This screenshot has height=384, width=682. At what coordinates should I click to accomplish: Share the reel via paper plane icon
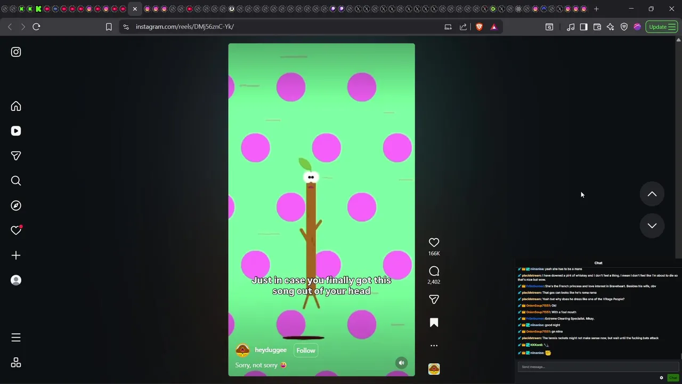point(434,299)
